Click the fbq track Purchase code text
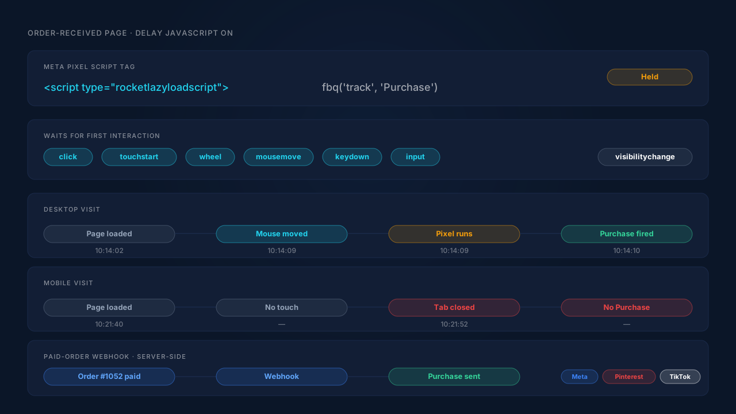 tap(380, 87)
